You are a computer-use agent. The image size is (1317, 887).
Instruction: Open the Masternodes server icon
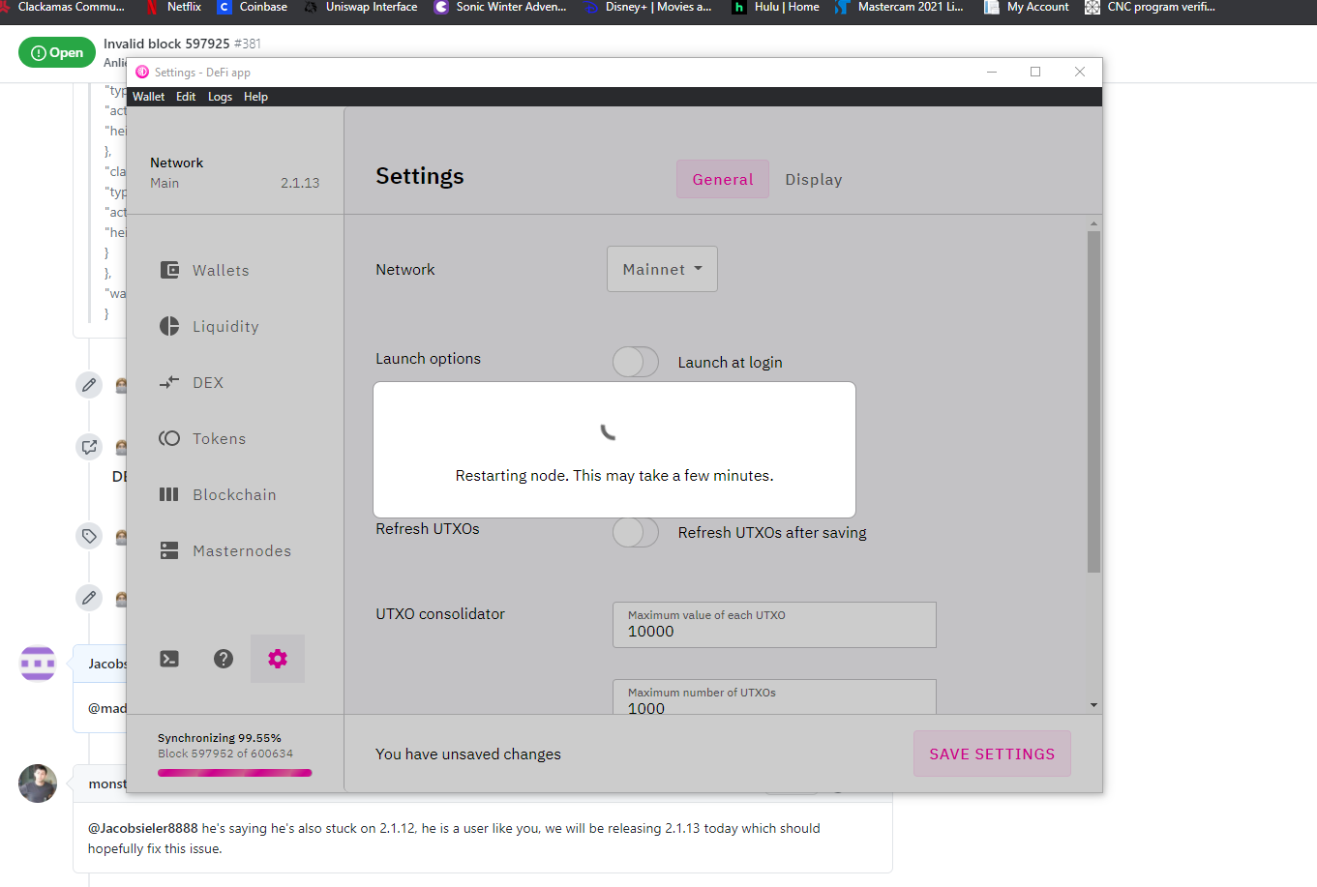169,550
